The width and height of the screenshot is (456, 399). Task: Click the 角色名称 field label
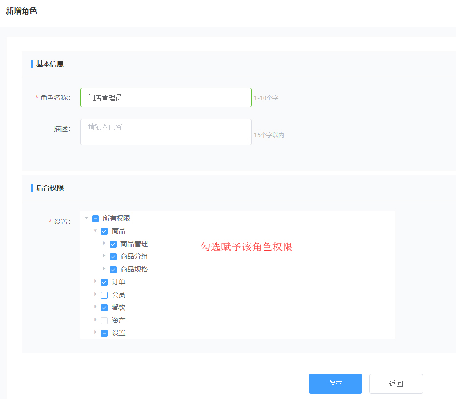[55, 98]
